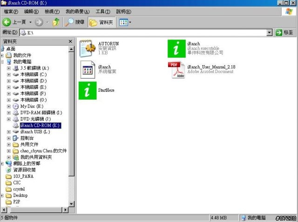Click the tree pane scroll right arrow

pyautogui.click(x=65, y=210)
